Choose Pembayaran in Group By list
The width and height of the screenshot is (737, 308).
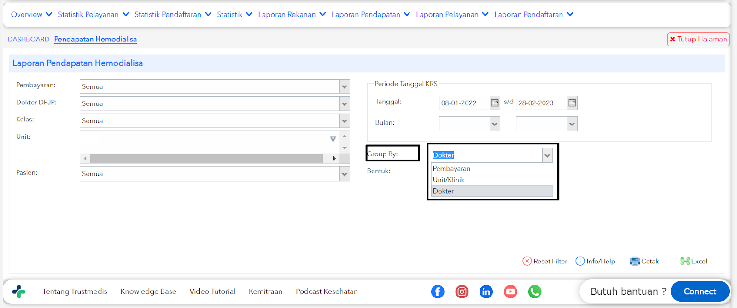[x=492, y=169]
